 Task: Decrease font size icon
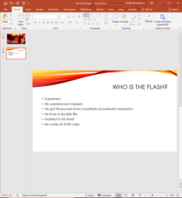point(74,16)
